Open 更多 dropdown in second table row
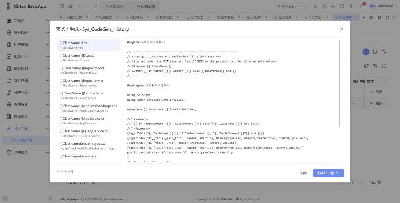Screen dimensions: 400x203 coord(376,103)
